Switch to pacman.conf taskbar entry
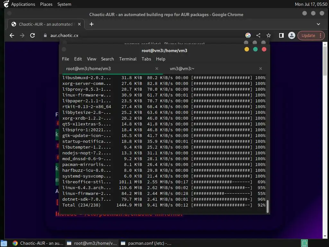329x247 pixels. (x=146, y=243)
